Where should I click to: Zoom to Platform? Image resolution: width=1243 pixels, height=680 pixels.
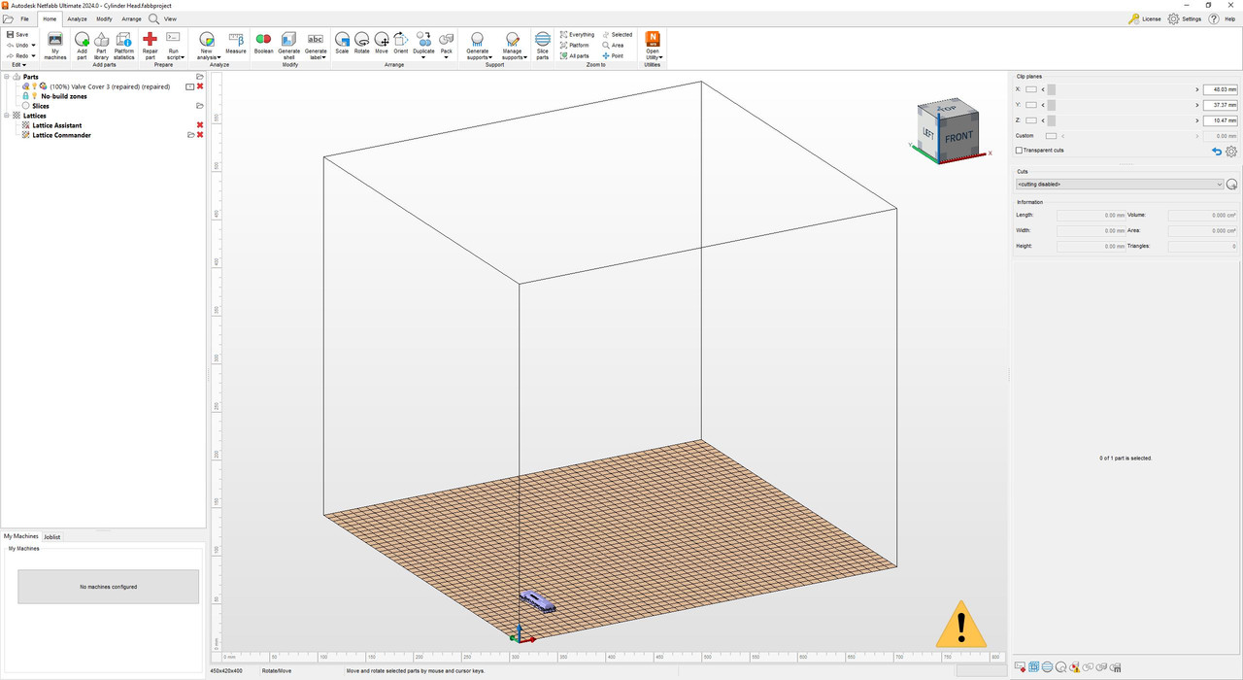[575, 45]
